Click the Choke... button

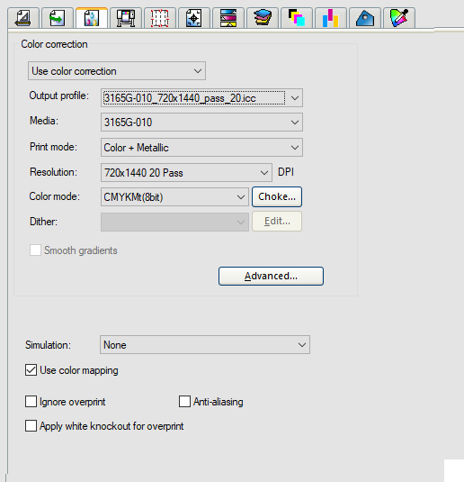[x=277, y=196]
